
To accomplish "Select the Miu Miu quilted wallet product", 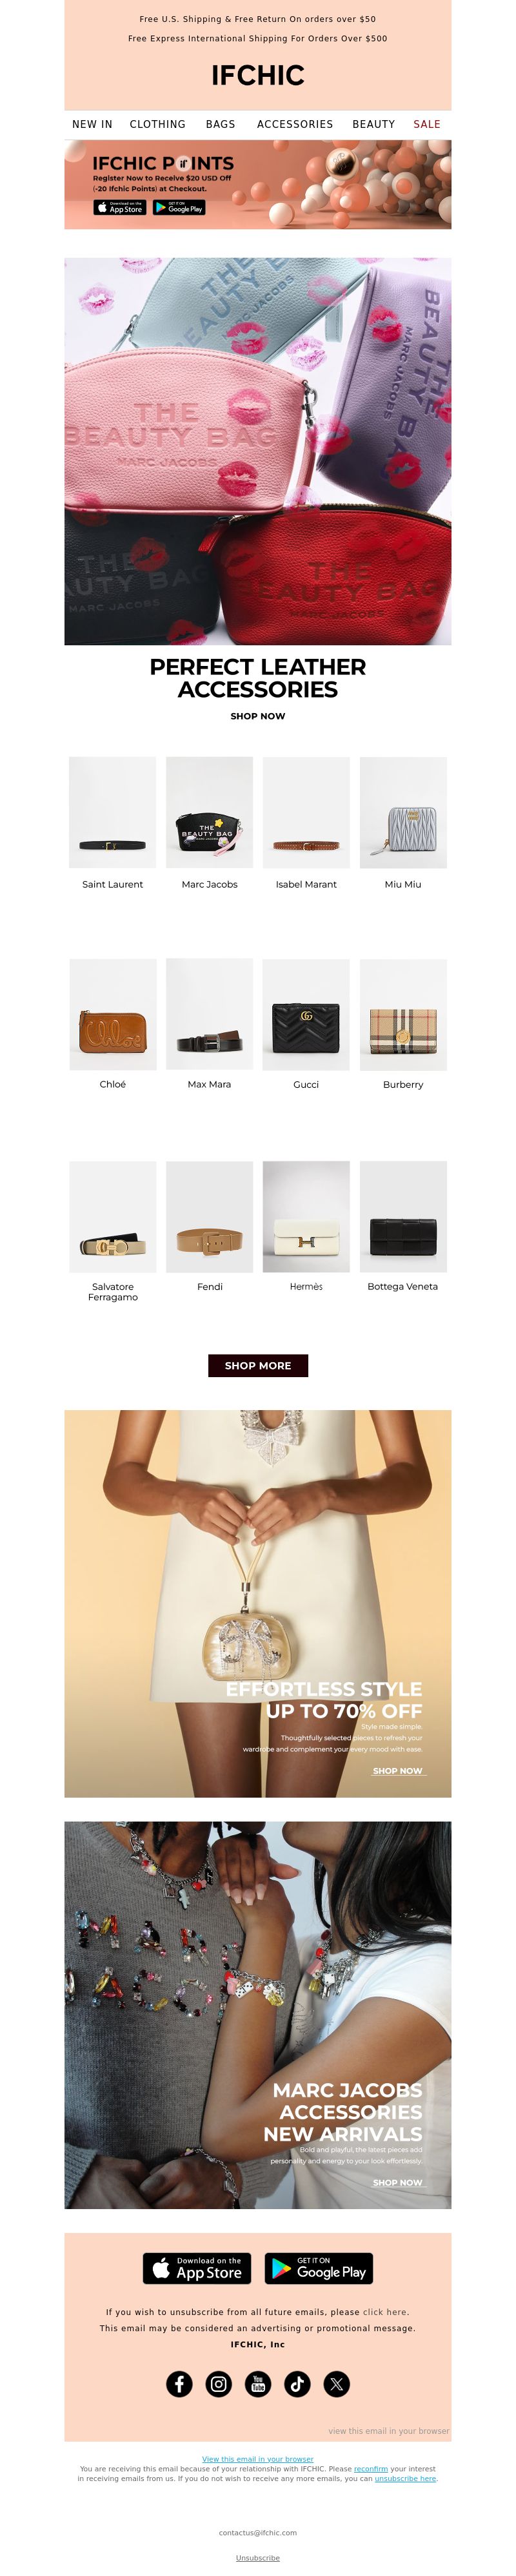I will point(403,813).
